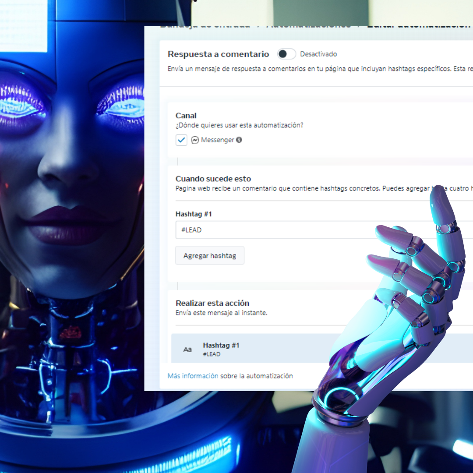Select the Aa icon on the Hashtag #1 row
Screen dimensions: 473x473
[187, 349]
